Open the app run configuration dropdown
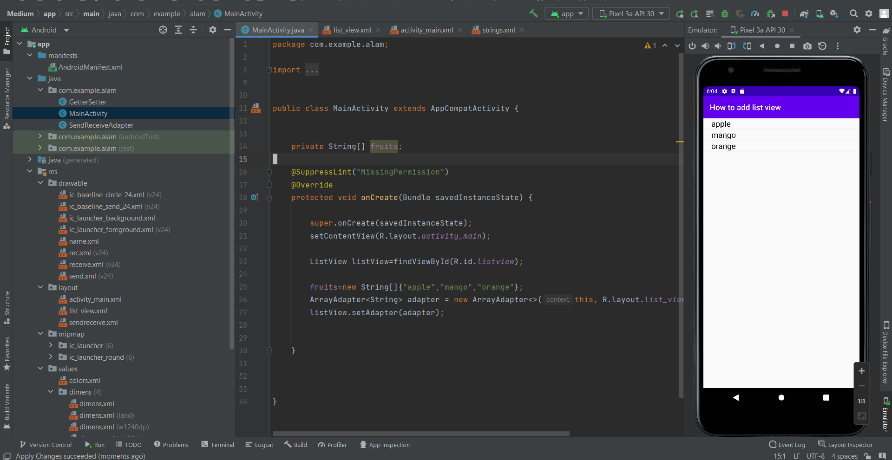 coord(567,14)
